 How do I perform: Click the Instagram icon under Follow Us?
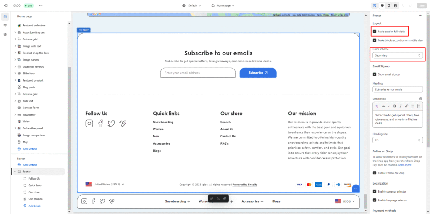89,123
